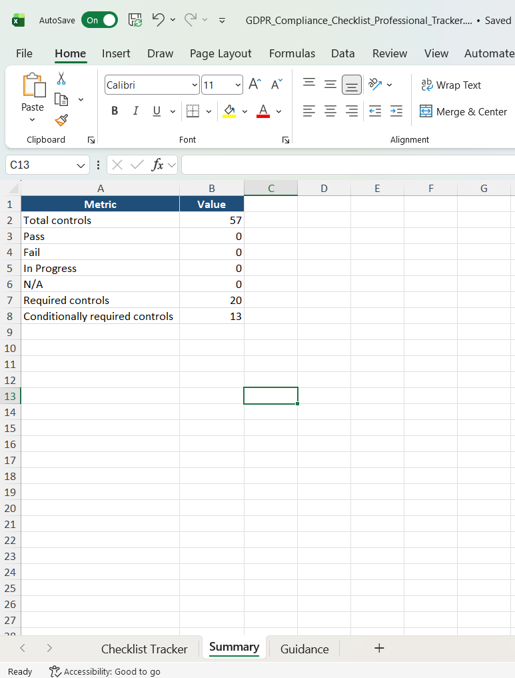Switch to Checklist Tracker sheet
The width and height of the screenshot is (515, 678).
pyautogui.click(x=145, y=649)
